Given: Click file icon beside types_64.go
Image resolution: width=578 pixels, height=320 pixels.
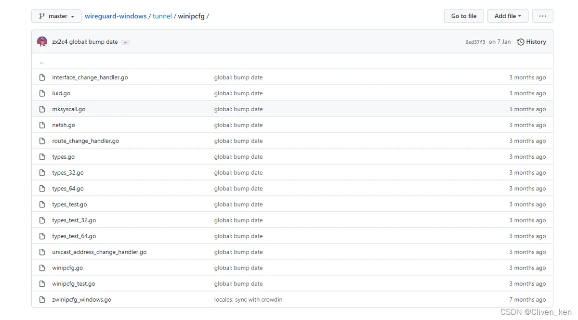Looking at the screenshot, I should coord(42,189).
